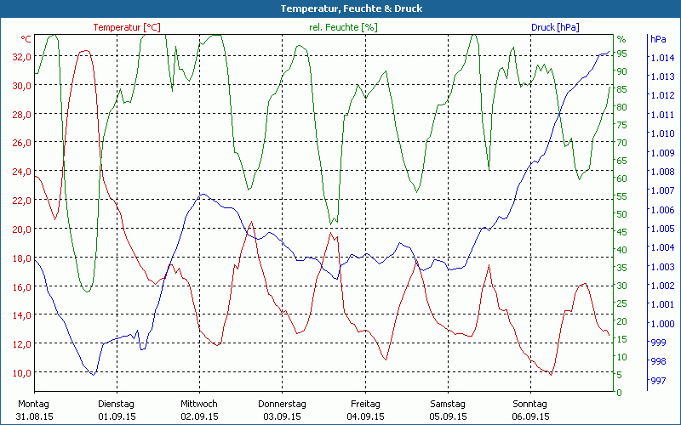Pick the Samstag 05.09.15 date label
Viewport: 681px width, 425px height.
(x=448, y=410)
